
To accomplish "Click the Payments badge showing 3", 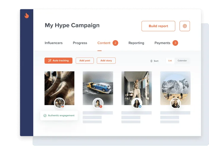I will [x=175, y=43].
